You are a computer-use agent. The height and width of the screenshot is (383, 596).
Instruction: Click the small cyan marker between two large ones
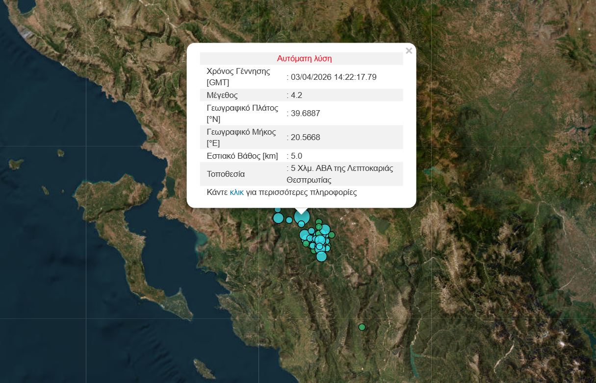289,220
